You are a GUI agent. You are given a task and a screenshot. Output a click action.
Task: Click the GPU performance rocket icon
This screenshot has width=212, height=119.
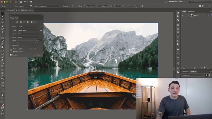coord(31,2)
